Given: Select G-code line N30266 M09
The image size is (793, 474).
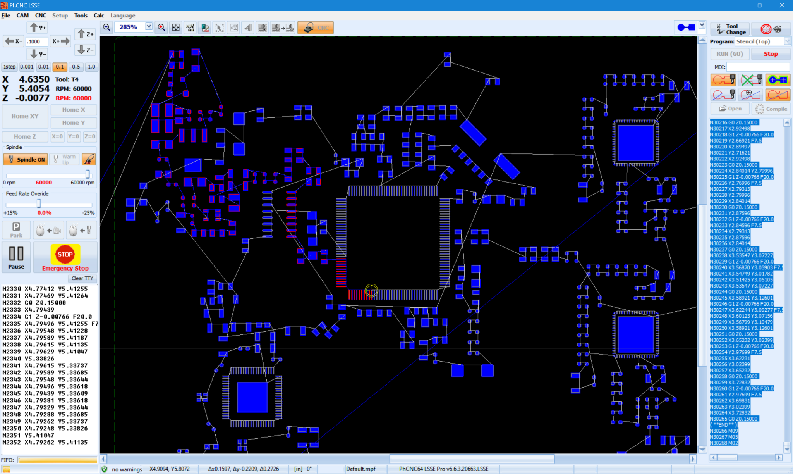Looking at the screenshot, I should [724, 431].
